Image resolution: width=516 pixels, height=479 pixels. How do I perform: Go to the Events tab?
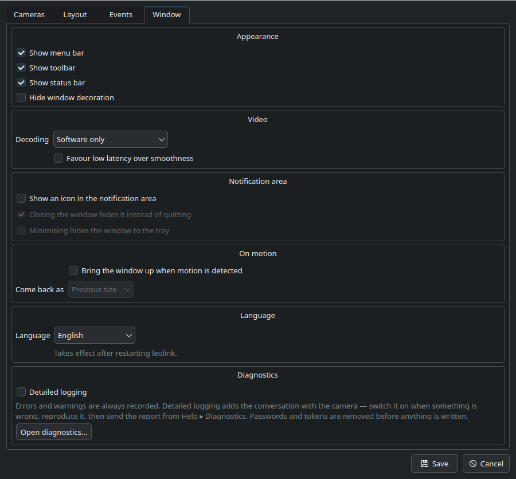[x=121, y=15]
